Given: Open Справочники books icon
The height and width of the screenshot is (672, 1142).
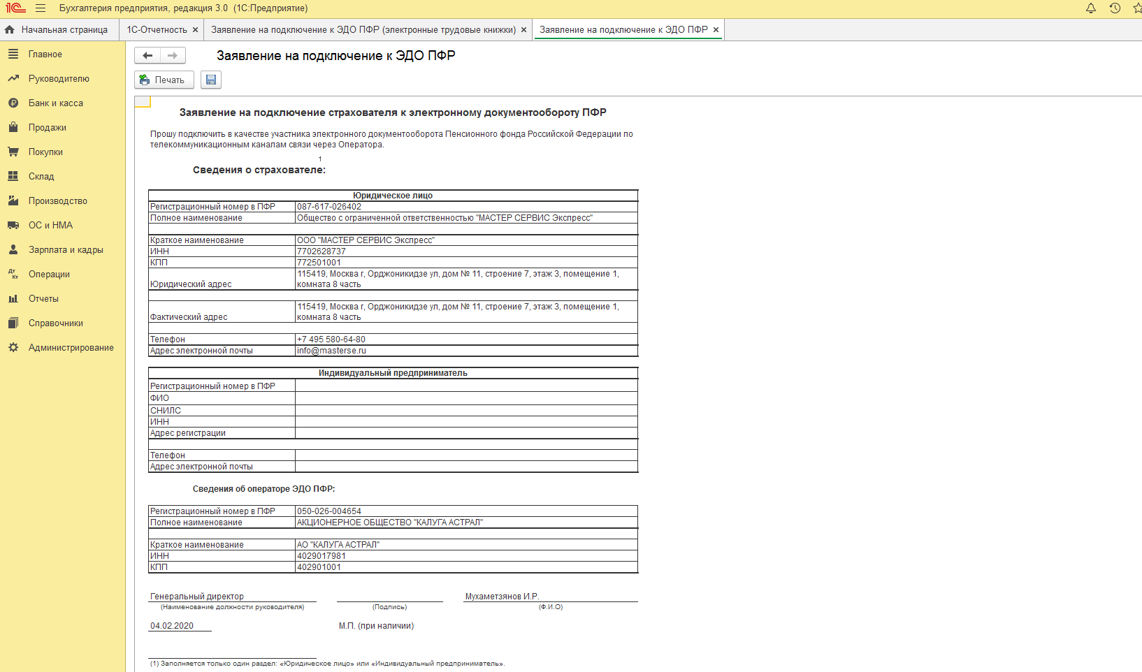Looking at the screenshot, I should (x=13, y=323).
